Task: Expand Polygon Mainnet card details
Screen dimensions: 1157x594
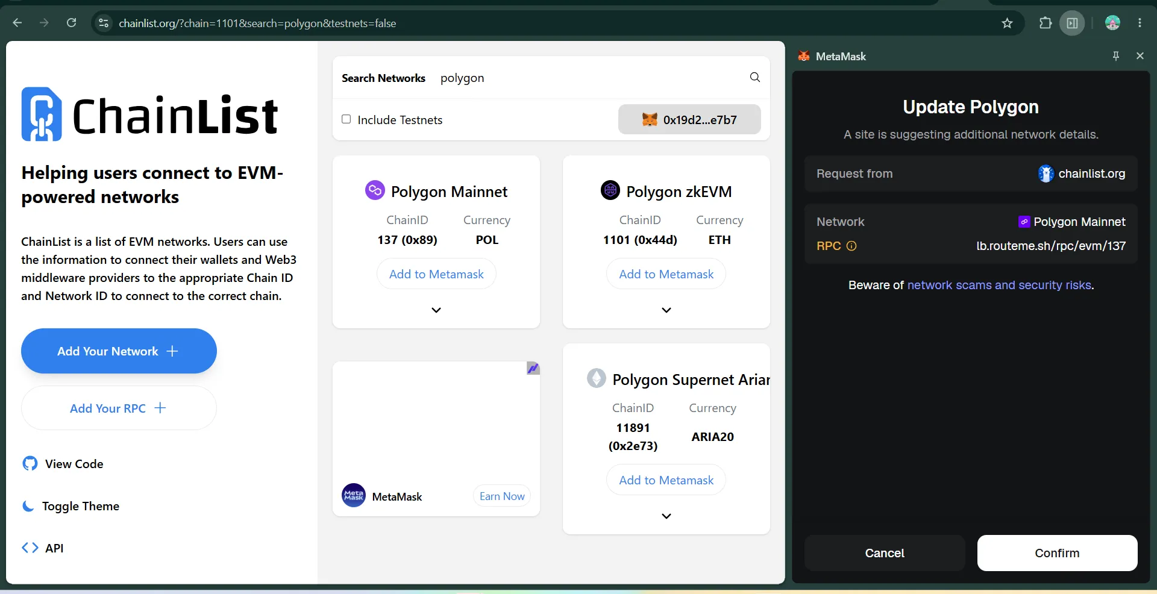Action: (436, 310)
